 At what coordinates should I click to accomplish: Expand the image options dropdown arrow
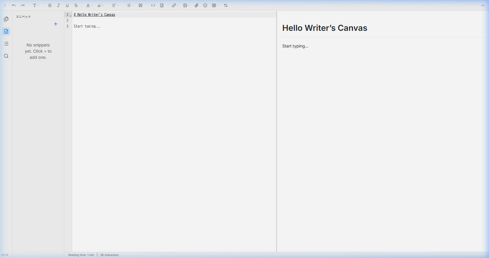coord(189,5)
